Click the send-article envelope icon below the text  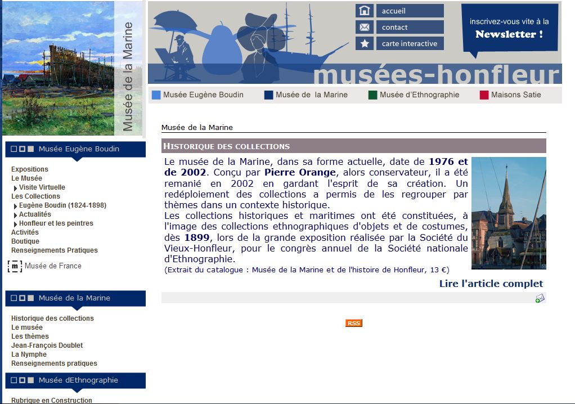tap(539, 299)
